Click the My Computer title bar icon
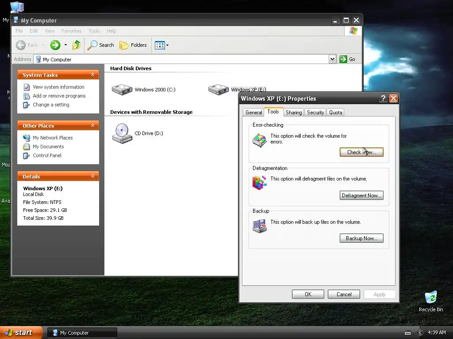Viewport: 453px width, 339px height. [16, 20]
